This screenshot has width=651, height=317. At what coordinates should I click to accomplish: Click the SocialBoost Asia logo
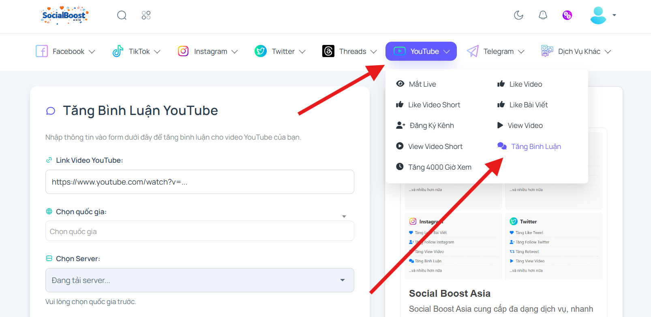click(65, 15)
